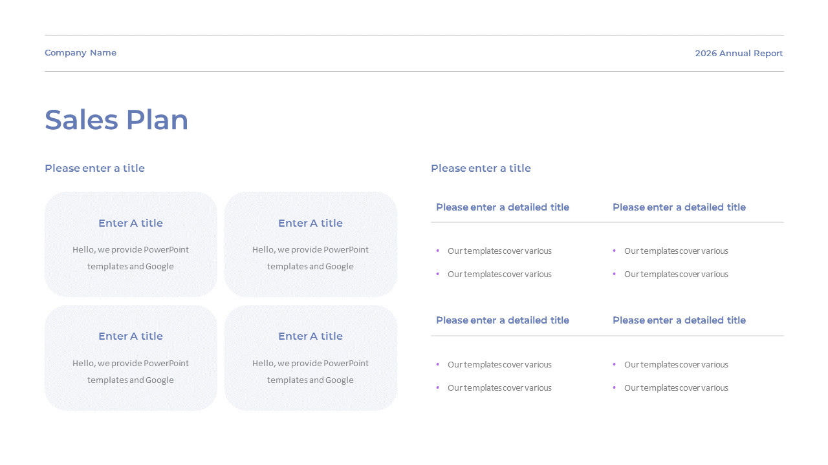Click the top-left card's 'Hello, we provide PowerPoint' text
Image resolution: width=828 pixels, height=465 pixels.
pos(131,250)
